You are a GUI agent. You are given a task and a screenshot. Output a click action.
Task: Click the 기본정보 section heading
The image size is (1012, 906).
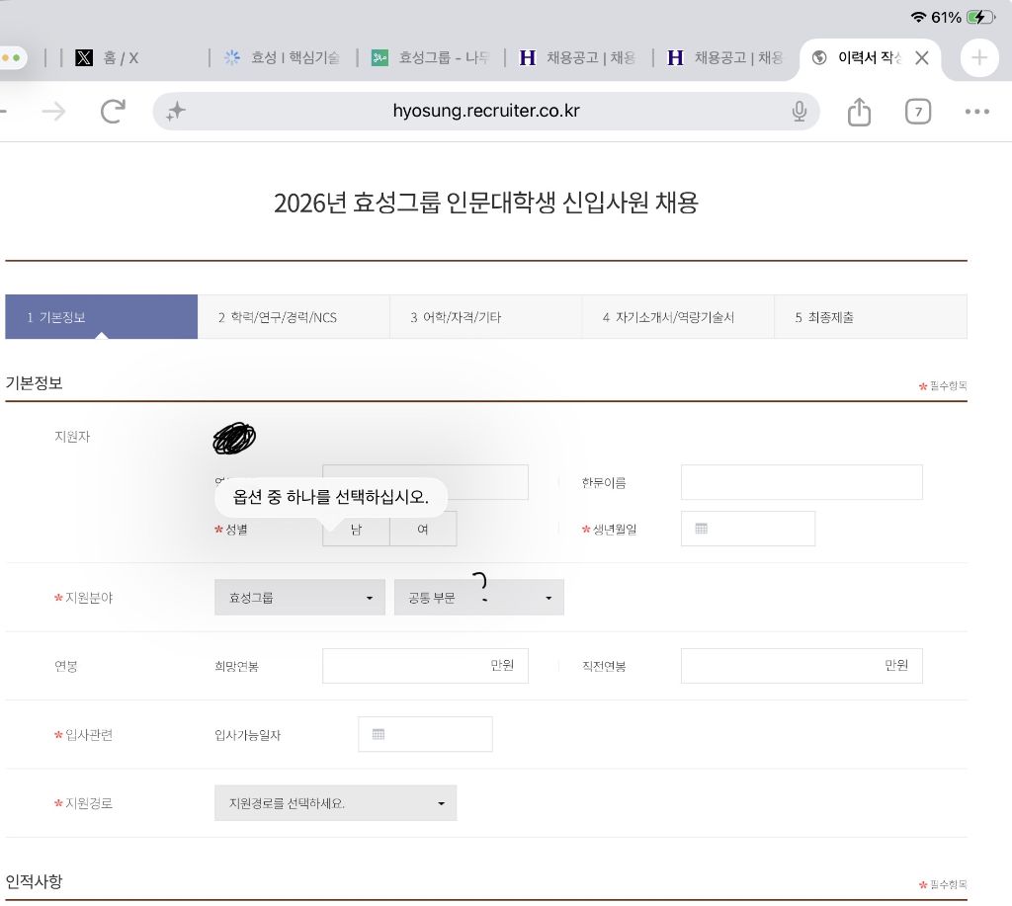35,382
